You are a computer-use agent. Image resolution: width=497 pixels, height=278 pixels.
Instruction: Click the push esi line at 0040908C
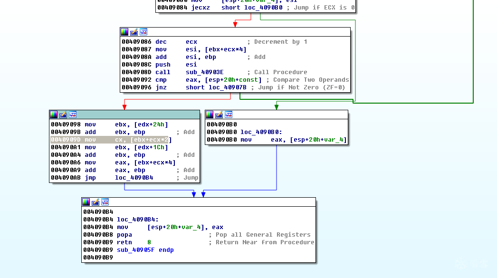[x=160, y=65]
